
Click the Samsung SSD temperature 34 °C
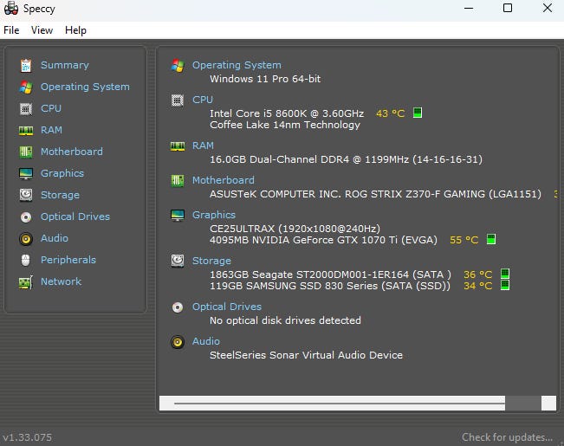point(477,286)
